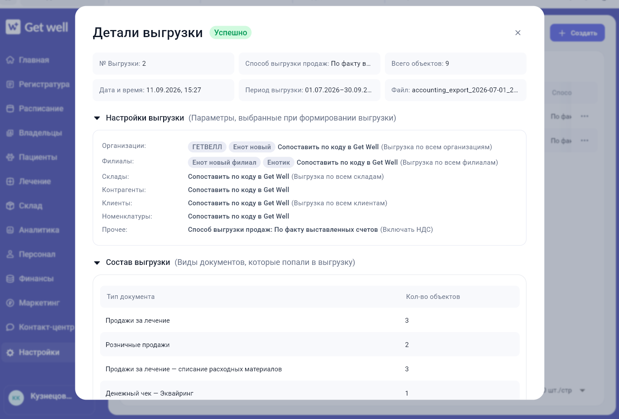Screen dimensions: 619x419
Task: Click the Главная home icon in sidebar
Action: click(10, 60)
